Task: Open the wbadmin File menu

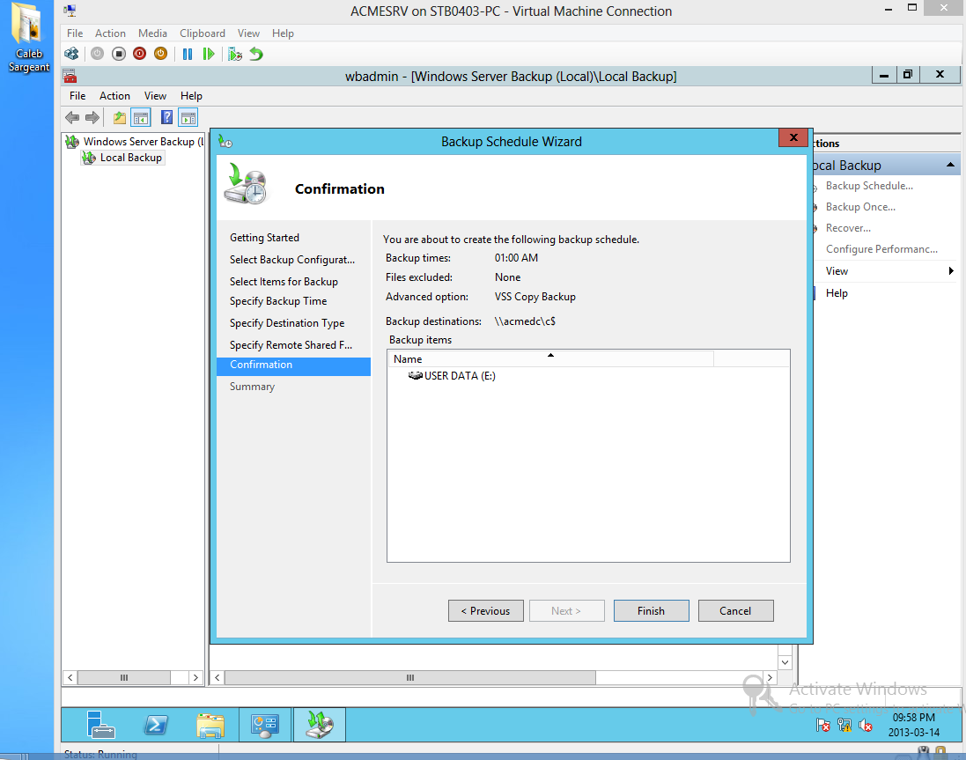Action: (77, 96)
